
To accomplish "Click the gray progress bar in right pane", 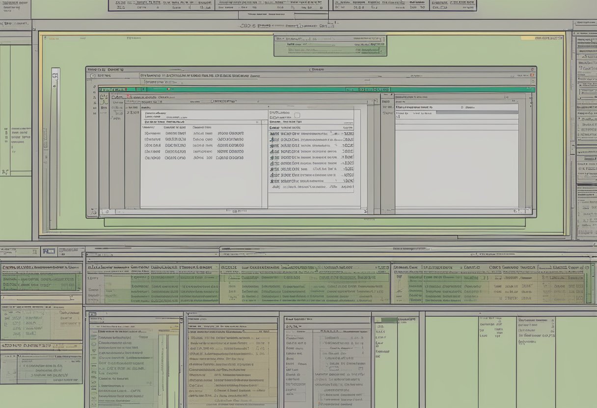I will coord(476,112).
